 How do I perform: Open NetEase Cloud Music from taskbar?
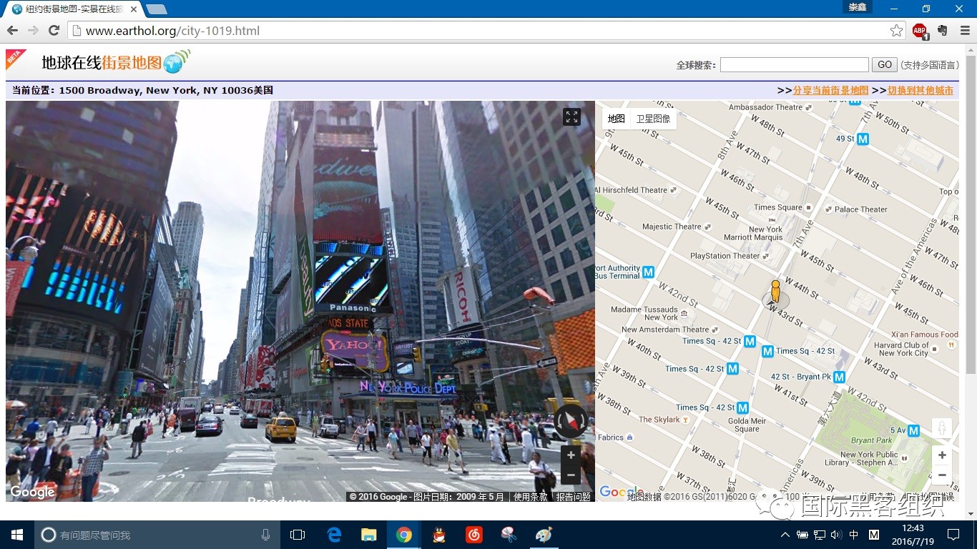(474, 535)
